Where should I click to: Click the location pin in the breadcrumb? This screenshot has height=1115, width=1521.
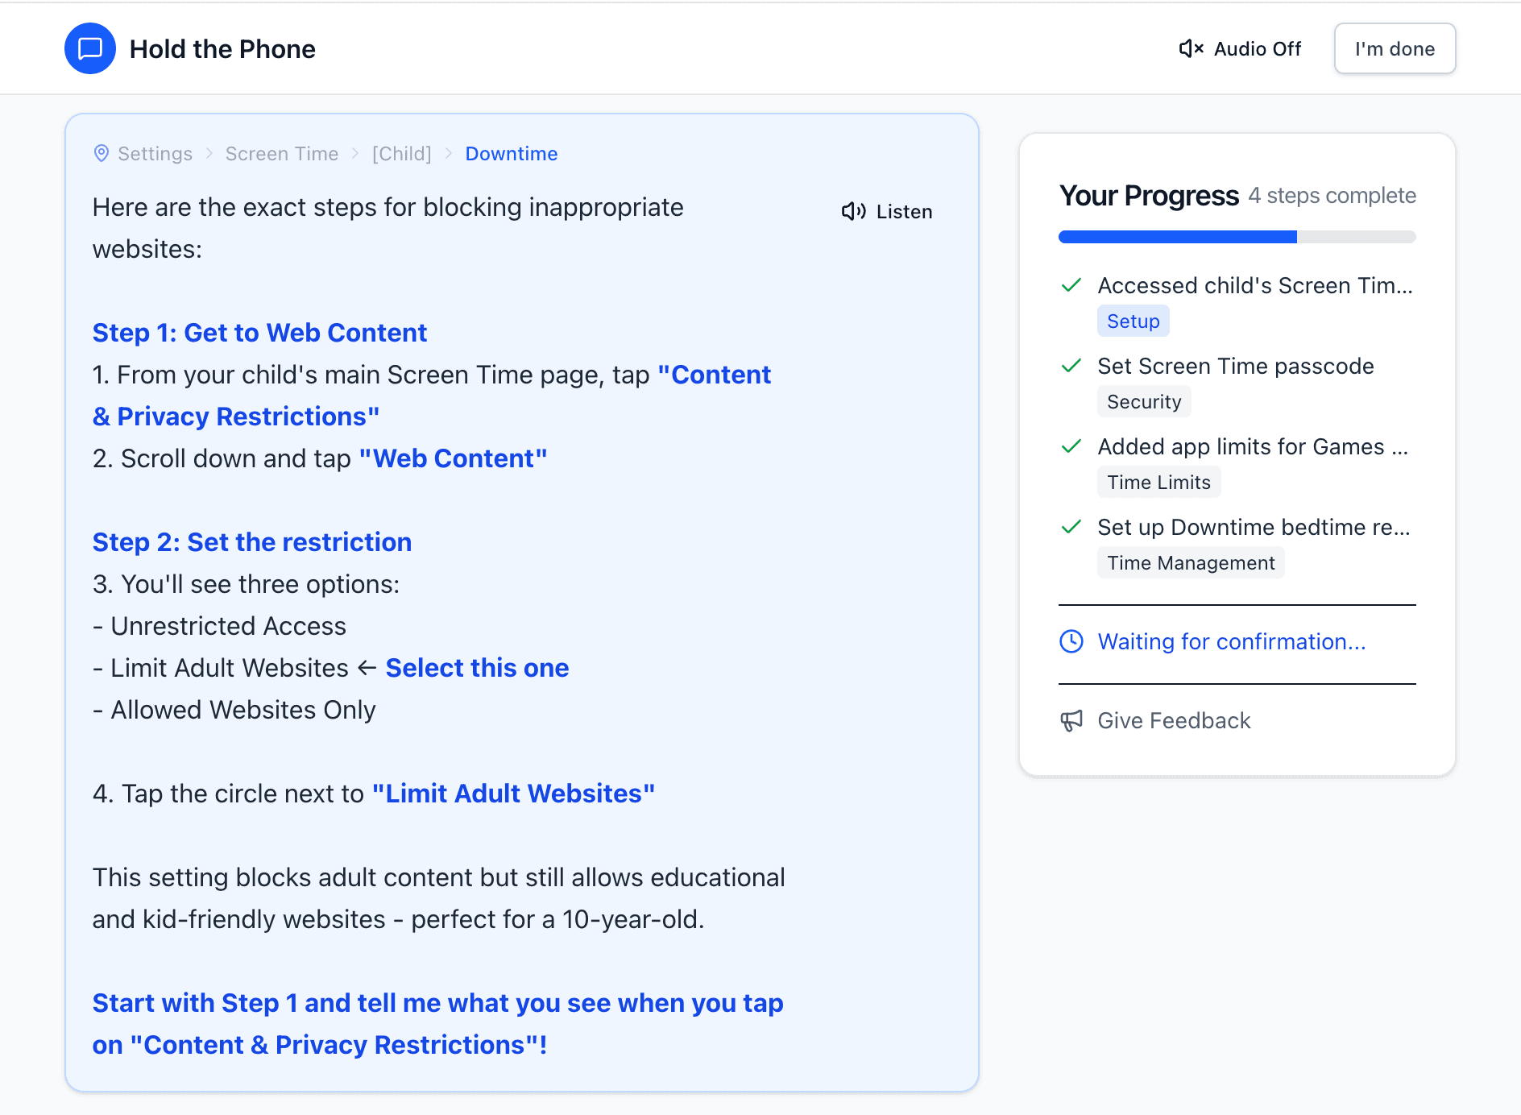[x=102, y=153]
